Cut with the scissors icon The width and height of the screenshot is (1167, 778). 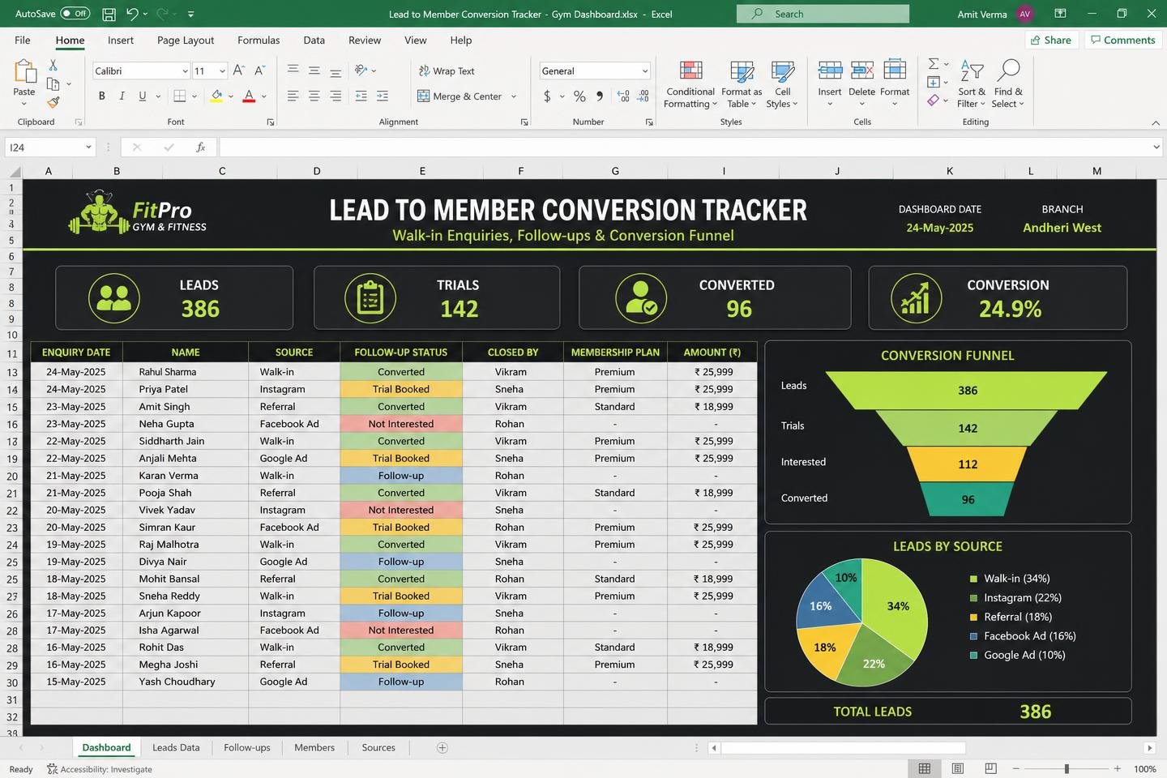tap(53, 65)
